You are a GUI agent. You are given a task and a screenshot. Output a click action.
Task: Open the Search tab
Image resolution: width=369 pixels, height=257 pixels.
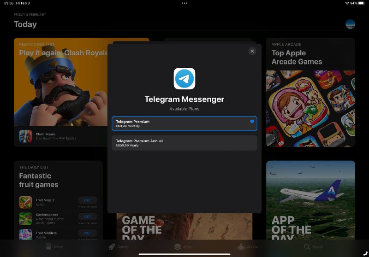314,247
